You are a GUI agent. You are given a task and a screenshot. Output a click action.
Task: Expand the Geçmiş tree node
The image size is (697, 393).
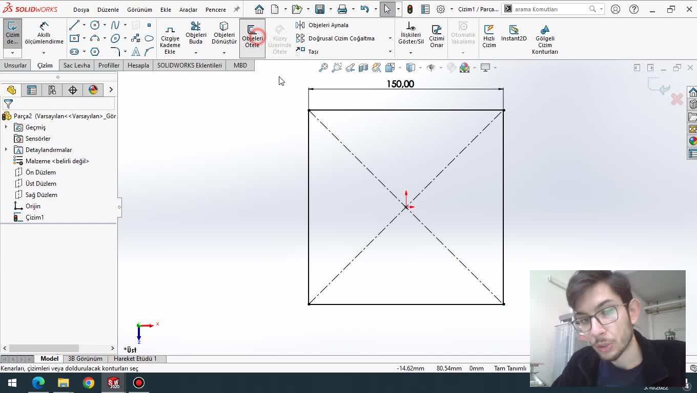click(x=6, y=127)
